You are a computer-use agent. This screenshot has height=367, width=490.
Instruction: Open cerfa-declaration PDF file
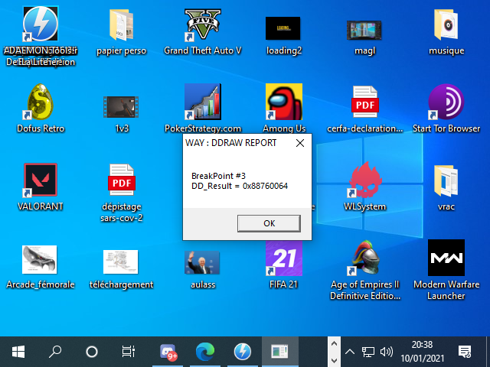pyautogui.click(x=365, y=102)
